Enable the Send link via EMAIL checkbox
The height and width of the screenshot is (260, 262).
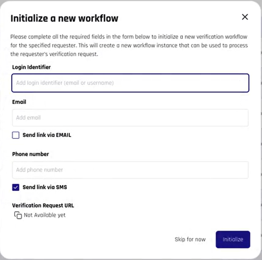(x=16, y=135)
